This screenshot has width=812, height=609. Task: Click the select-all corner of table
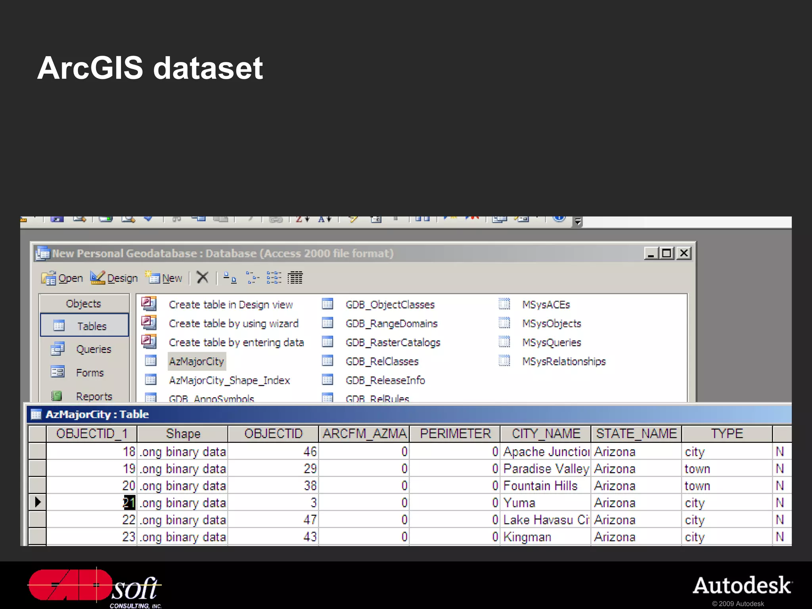point(38,434)
